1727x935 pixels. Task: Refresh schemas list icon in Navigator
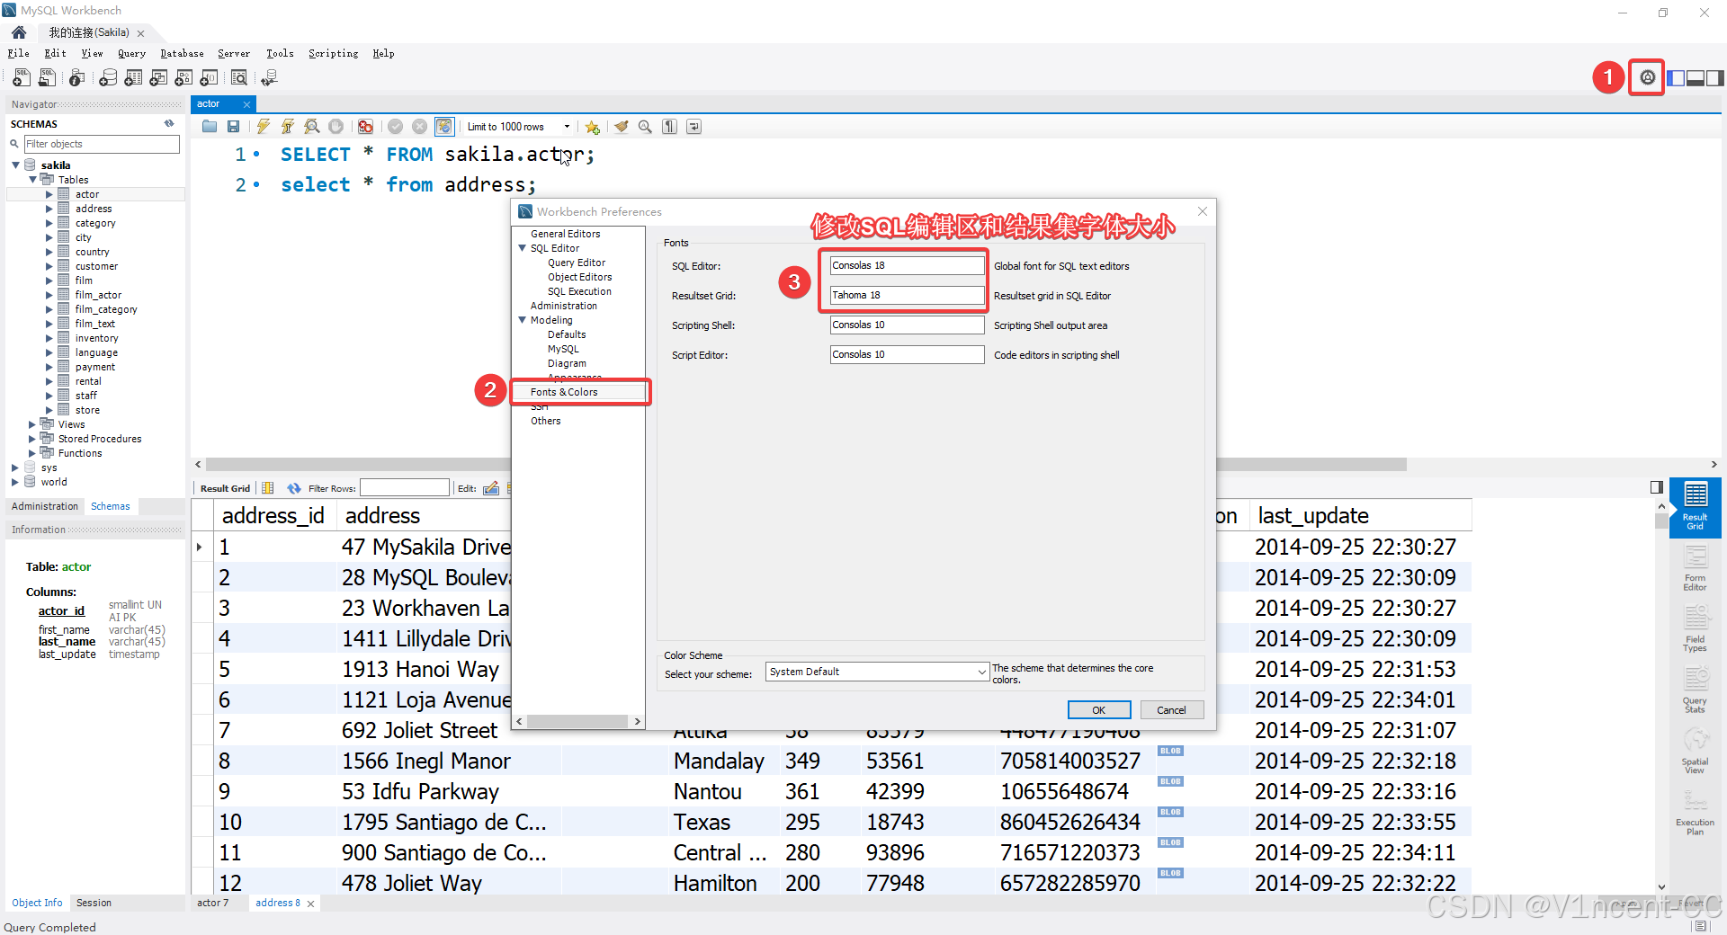(169, 124)
